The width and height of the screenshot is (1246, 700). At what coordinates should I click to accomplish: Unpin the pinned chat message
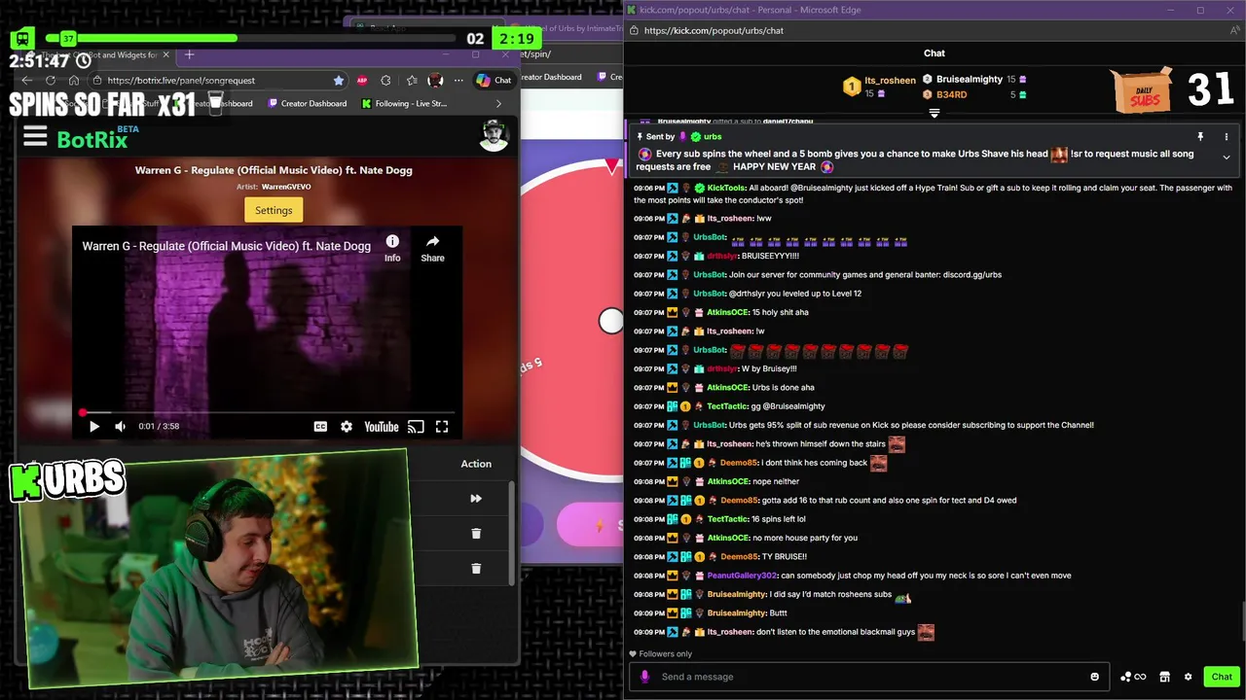(1200, 137)
